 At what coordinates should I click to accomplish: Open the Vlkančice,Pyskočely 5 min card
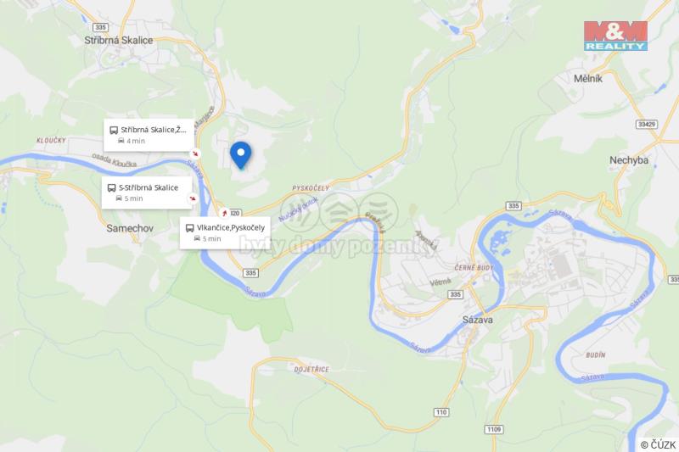[225, 232]
